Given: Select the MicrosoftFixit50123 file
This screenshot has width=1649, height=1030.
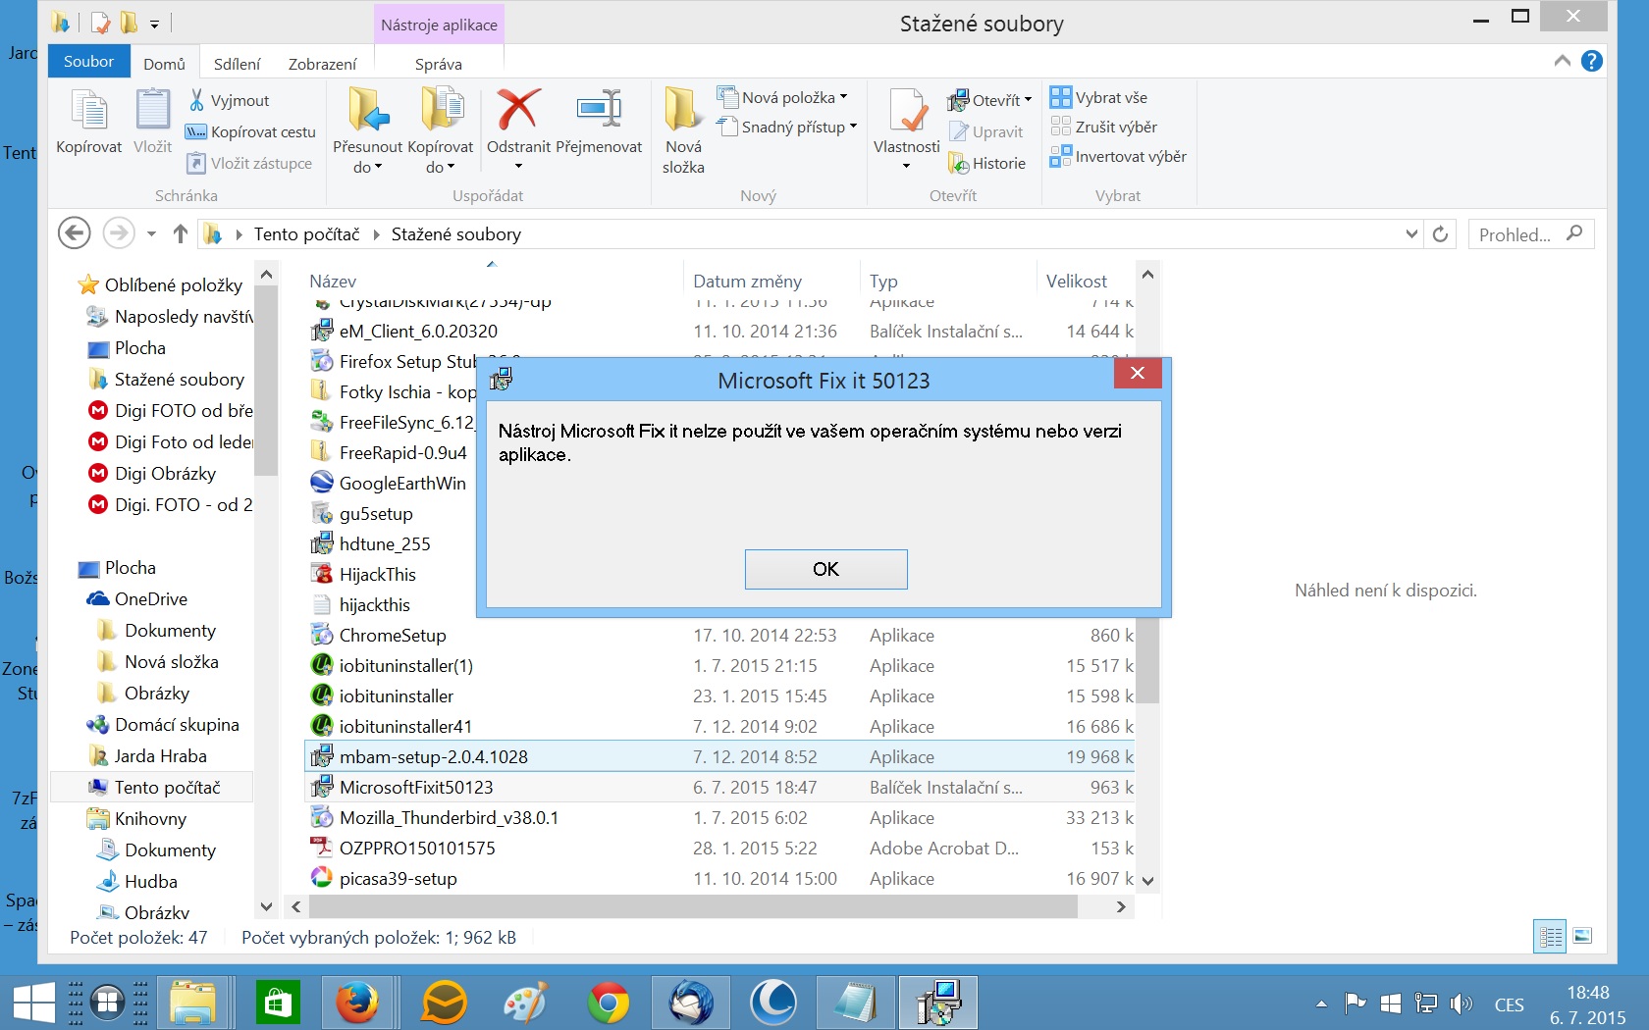Looking at the screenshot, I should (719, 787).
